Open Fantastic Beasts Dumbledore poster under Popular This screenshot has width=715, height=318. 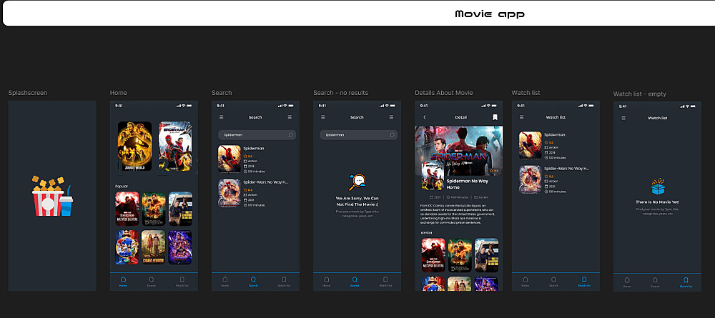pyautogui.click(x=154, y=209)
